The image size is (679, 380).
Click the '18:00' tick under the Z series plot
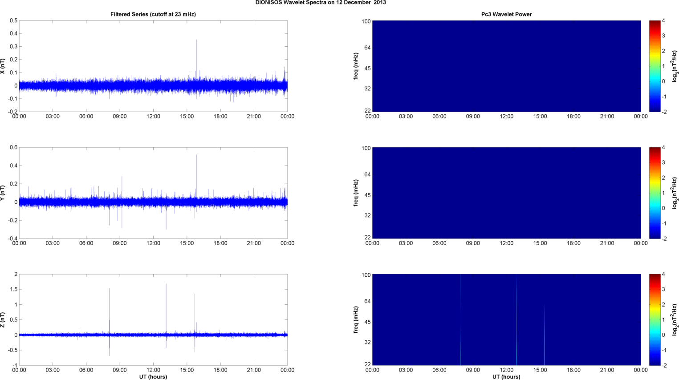(220, 370)
